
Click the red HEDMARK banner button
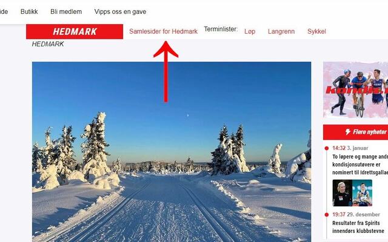point(75,31)
